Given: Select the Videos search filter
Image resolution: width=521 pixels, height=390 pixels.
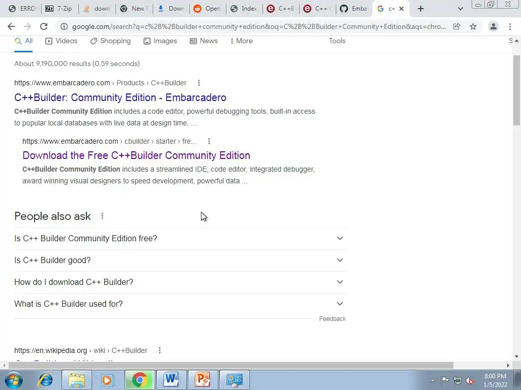Looking at the screenshot, I should pyautogui.click(x=62, y=41).
